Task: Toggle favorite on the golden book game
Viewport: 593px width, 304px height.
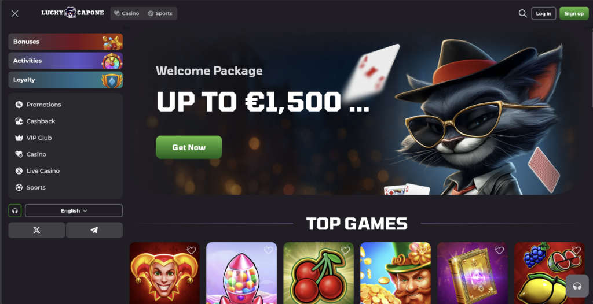Action: [x=499, y=250]
